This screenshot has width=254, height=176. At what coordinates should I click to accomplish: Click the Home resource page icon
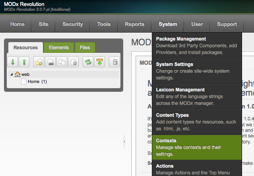(23, 81)
